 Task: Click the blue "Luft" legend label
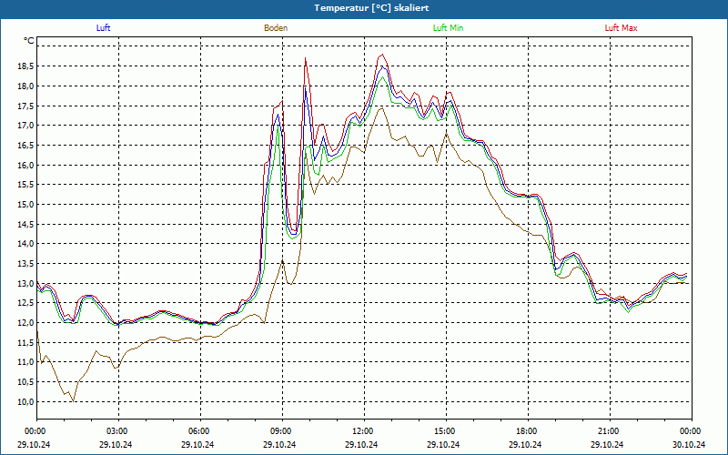point(103,28)
